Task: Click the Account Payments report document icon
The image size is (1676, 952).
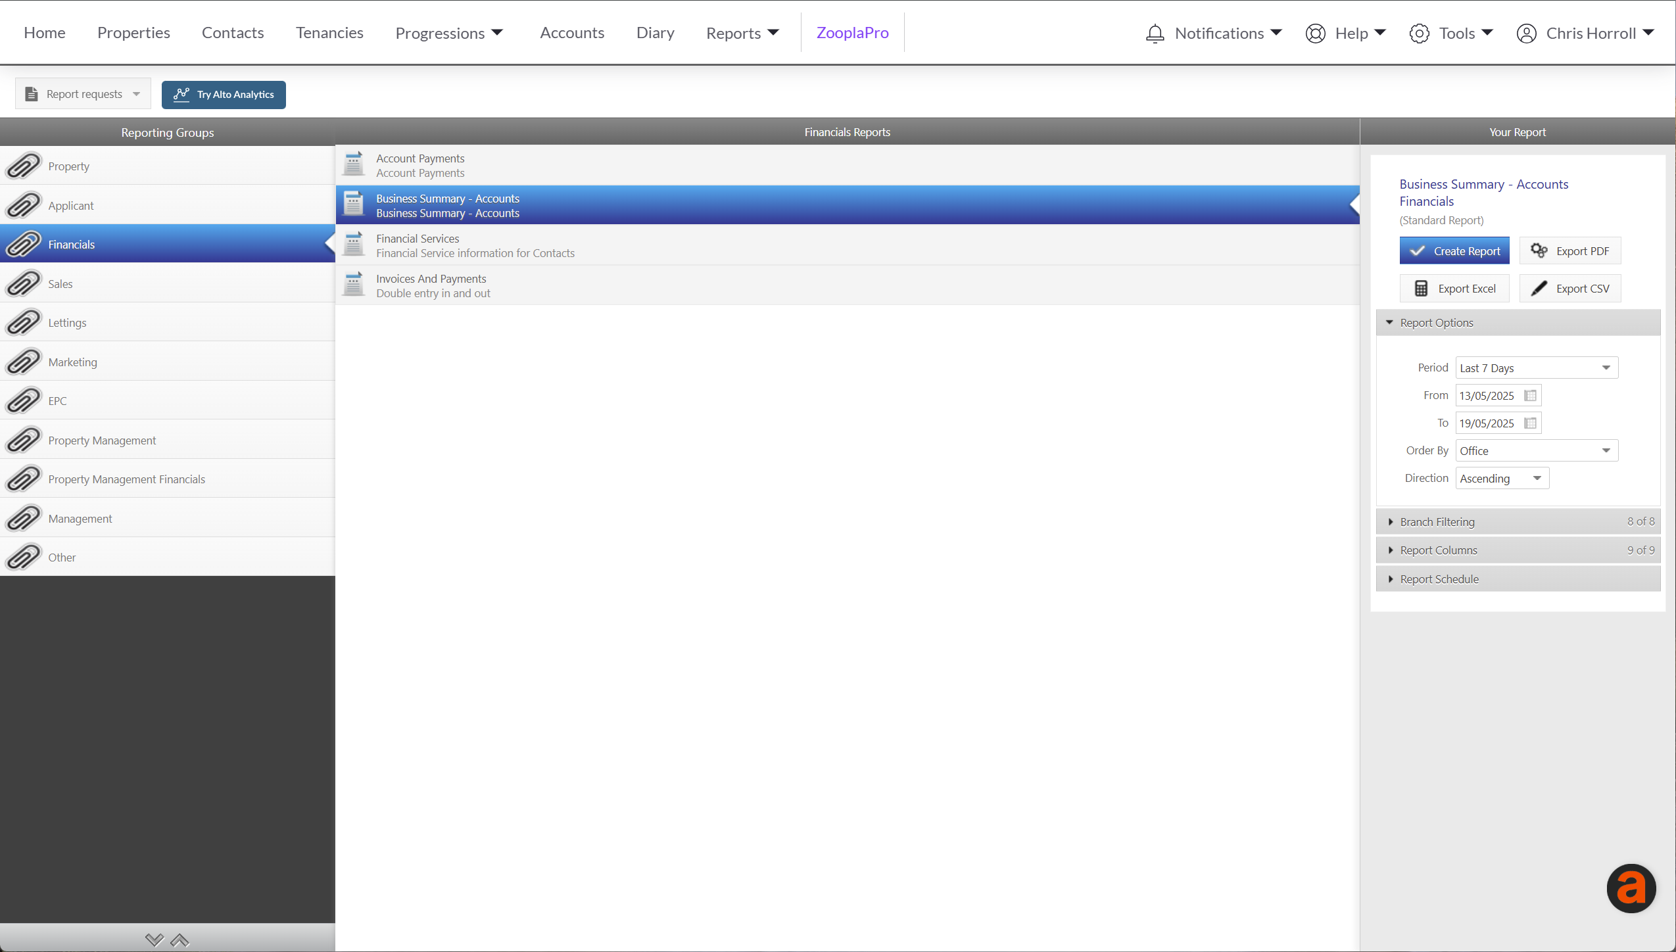Action: tap(354, 164)
